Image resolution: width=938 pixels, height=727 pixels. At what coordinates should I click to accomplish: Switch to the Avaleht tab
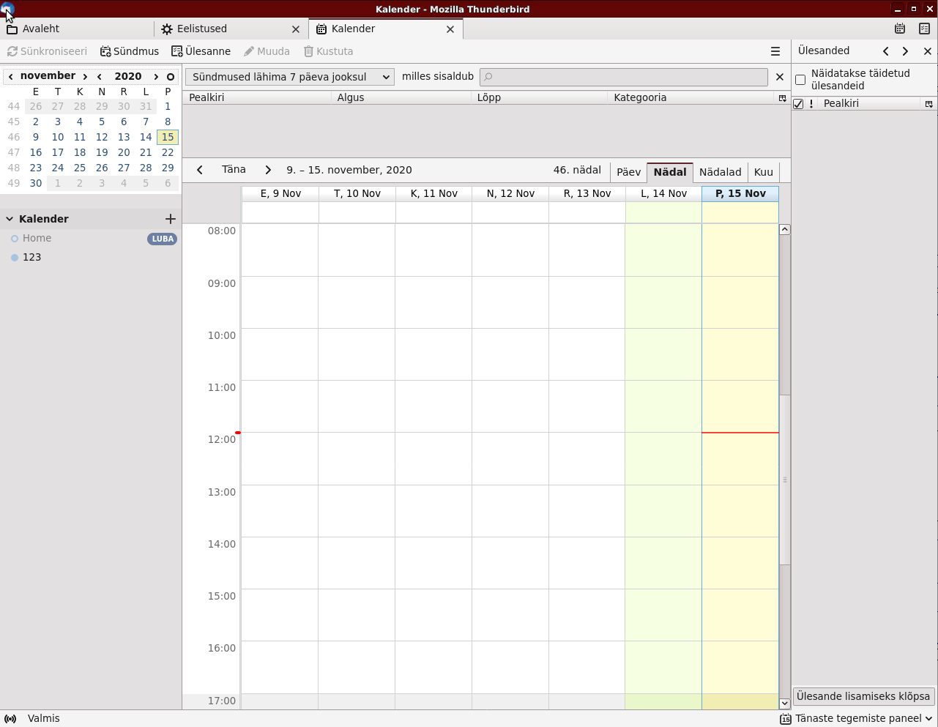pos(77,29)
